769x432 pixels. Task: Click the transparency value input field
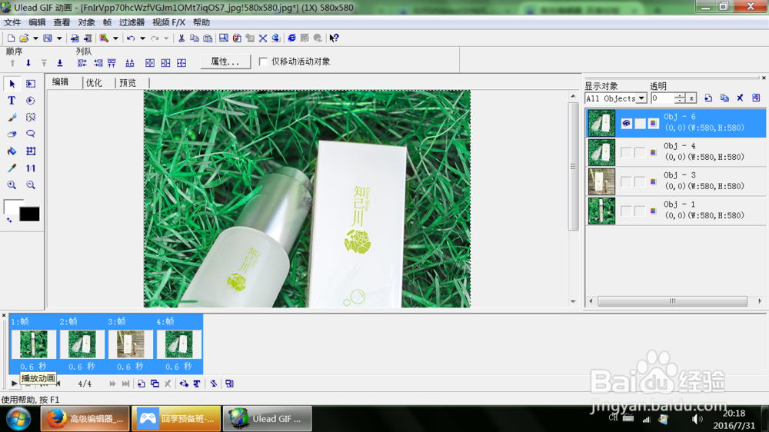(662, 98)
